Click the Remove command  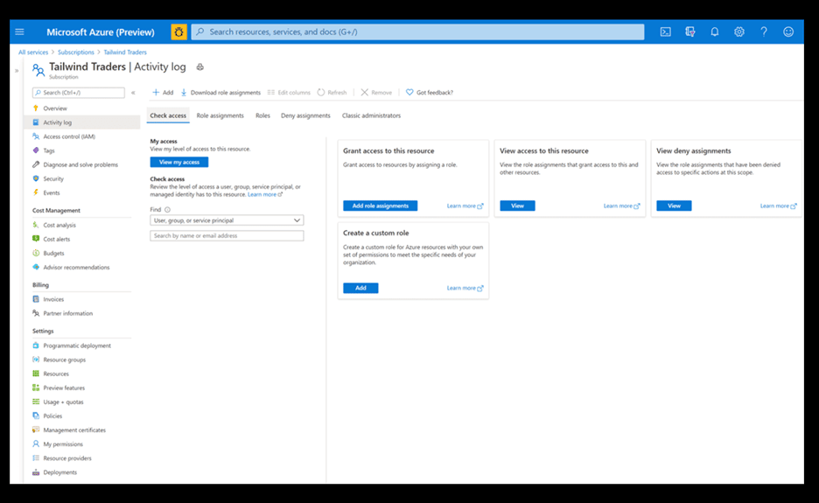376,93
